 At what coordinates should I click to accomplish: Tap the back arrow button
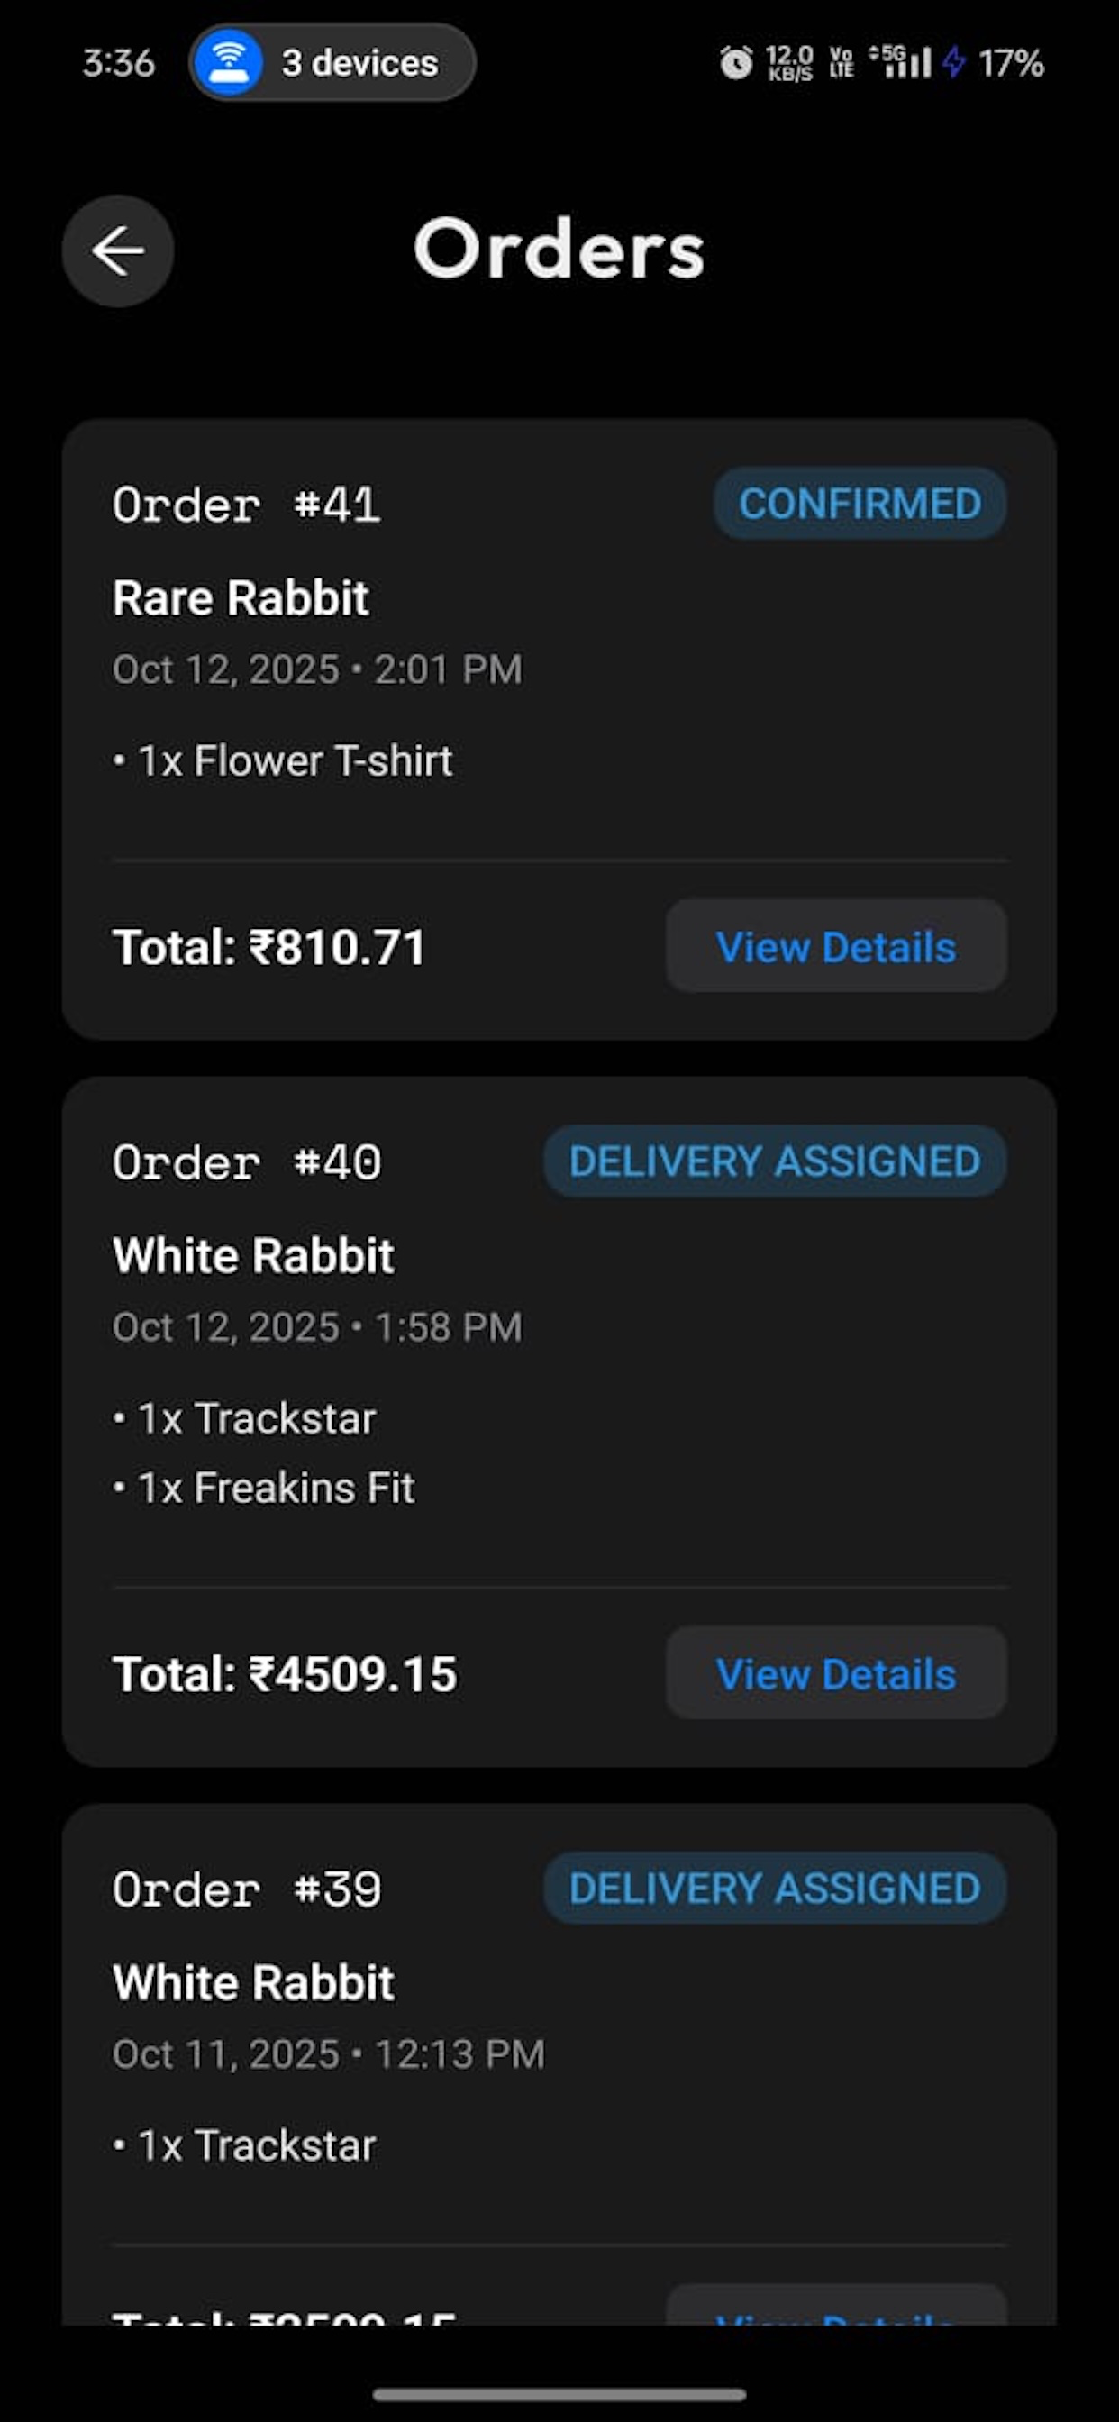117,250
